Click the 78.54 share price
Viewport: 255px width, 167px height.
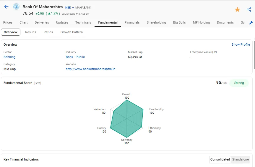click(28, 13)
